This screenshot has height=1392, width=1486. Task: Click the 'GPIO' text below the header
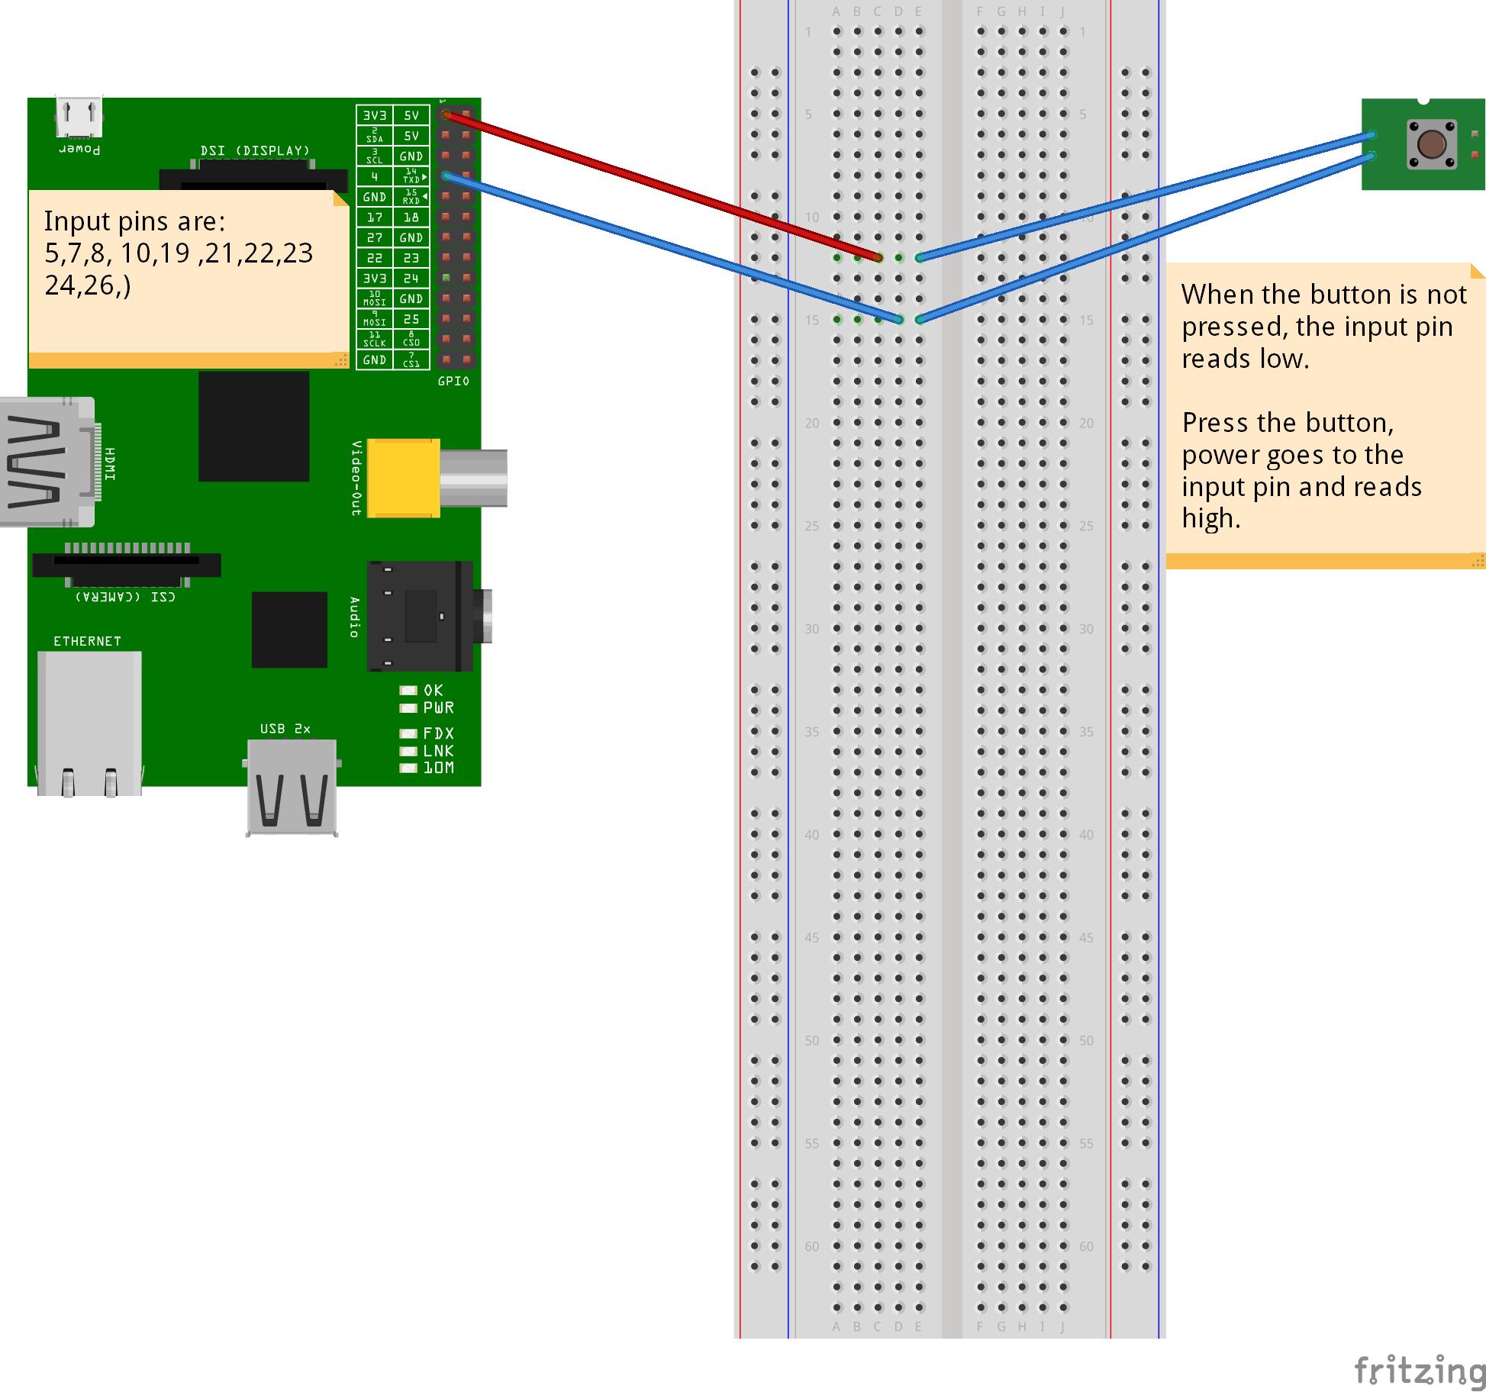pos(453,381)
